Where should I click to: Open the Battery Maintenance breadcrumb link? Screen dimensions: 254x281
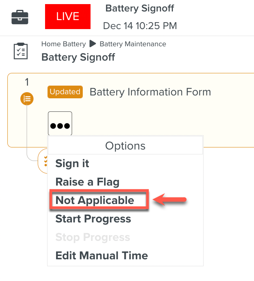point(133,44)
